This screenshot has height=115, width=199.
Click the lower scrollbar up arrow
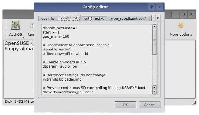click(x=154, y=88)
